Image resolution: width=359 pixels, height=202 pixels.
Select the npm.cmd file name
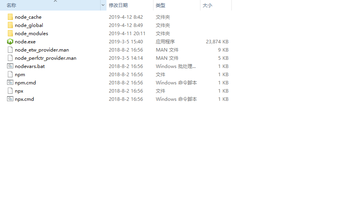tap(25, 83)
